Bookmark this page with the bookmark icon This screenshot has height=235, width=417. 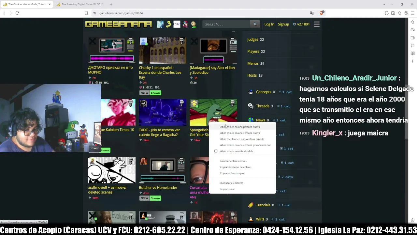click(86, 13)
